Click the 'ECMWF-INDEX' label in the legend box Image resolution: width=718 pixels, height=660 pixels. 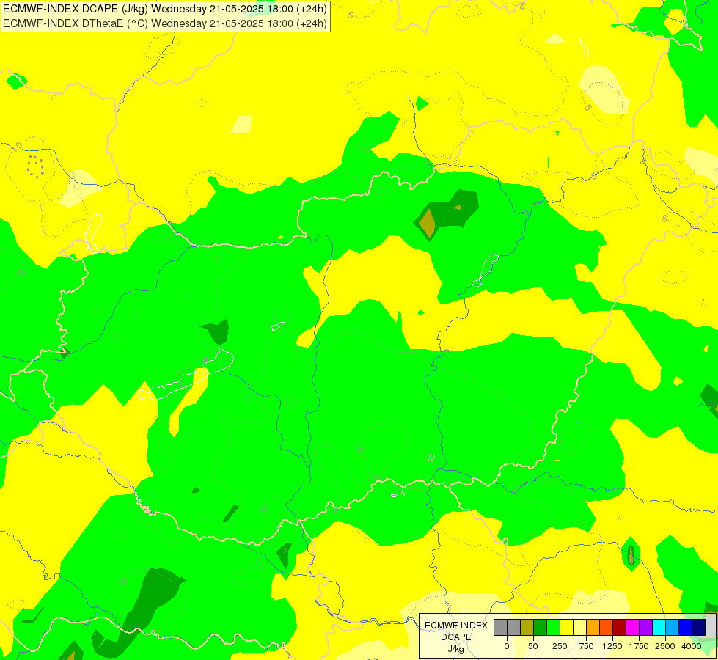(x=456, y=626)
